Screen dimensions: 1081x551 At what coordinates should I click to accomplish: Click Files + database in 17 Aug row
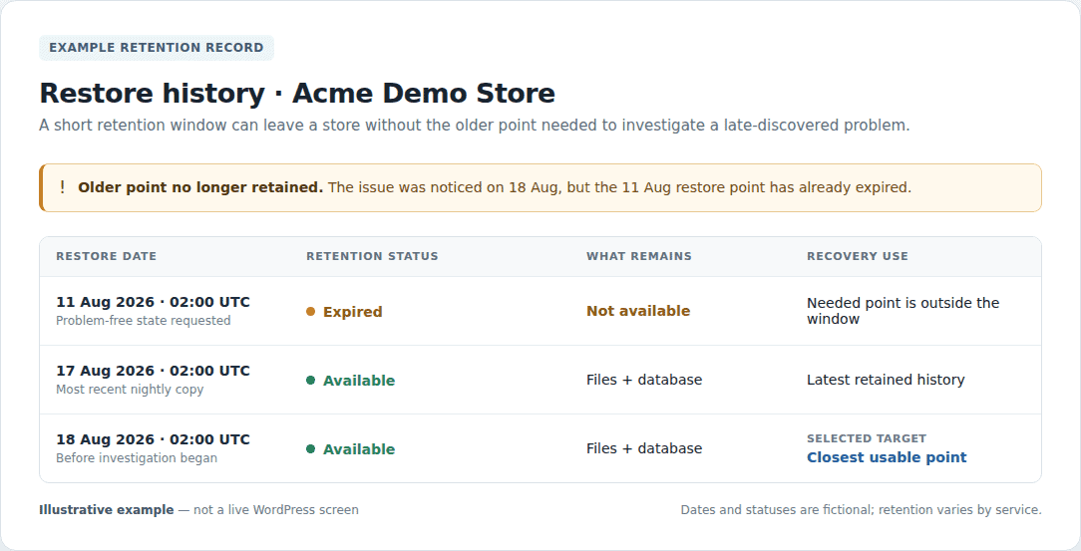(644, 380)
